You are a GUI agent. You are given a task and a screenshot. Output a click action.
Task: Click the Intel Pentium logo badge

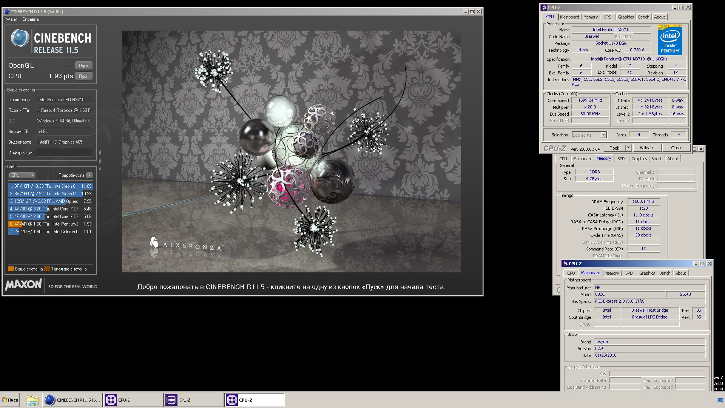(670, 40)
